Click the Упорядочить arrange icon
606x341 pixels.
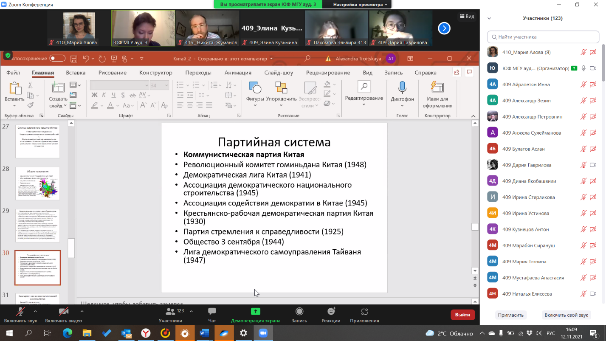pos(281,88)
